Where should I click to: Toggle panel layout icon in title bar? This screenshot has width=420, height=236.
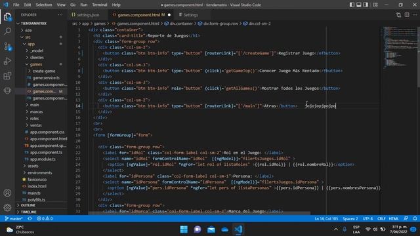(x=359, y=5)
